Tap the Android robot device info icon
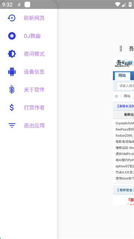This screenshot has width=134, height=239. [12, 72]
